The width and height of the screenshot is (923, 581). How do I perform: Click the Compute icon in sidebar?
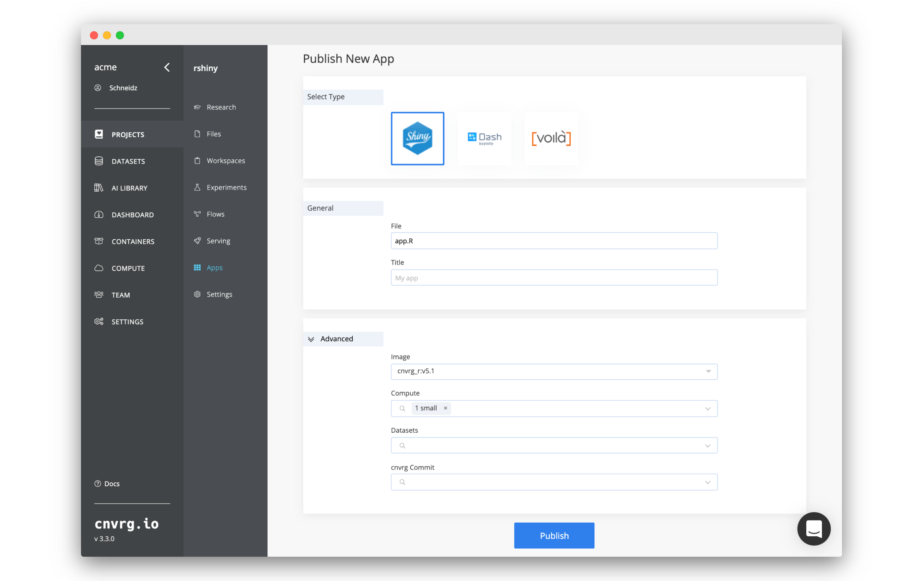tap(99, 268)
